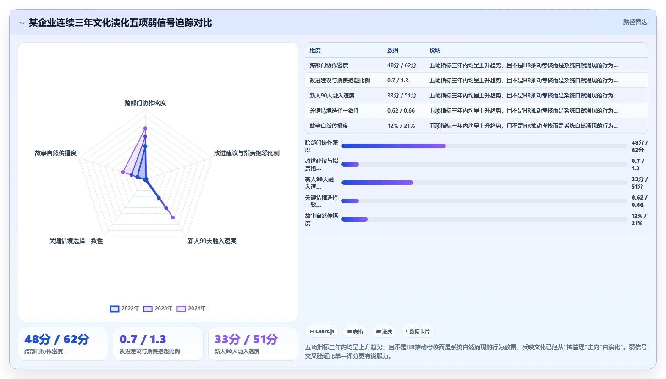666x379 pixels.
Task: Click the summary paragraph beginning 五项指标三年内
Action: 476,352
